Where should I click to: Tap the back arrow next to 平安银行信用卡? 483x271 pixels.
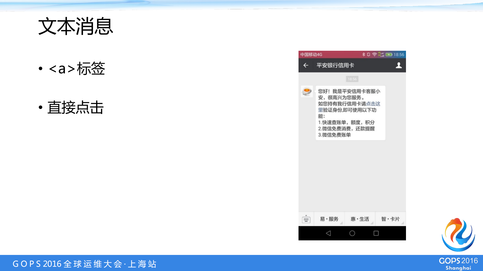point(306,65)
